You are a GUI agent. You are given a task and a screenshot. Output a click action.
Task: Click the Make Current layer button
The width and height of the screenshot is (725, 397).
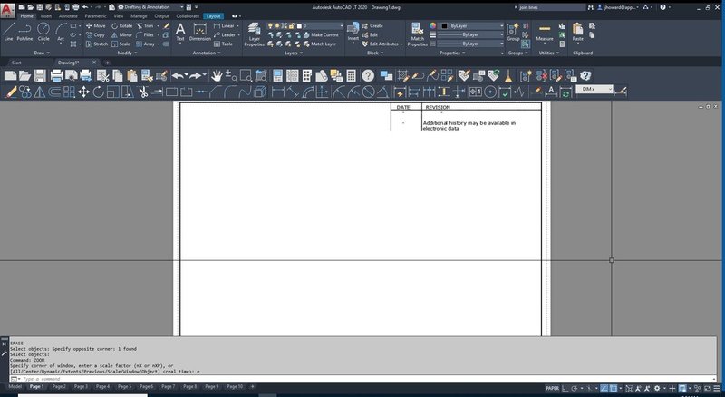coord(323,34)
